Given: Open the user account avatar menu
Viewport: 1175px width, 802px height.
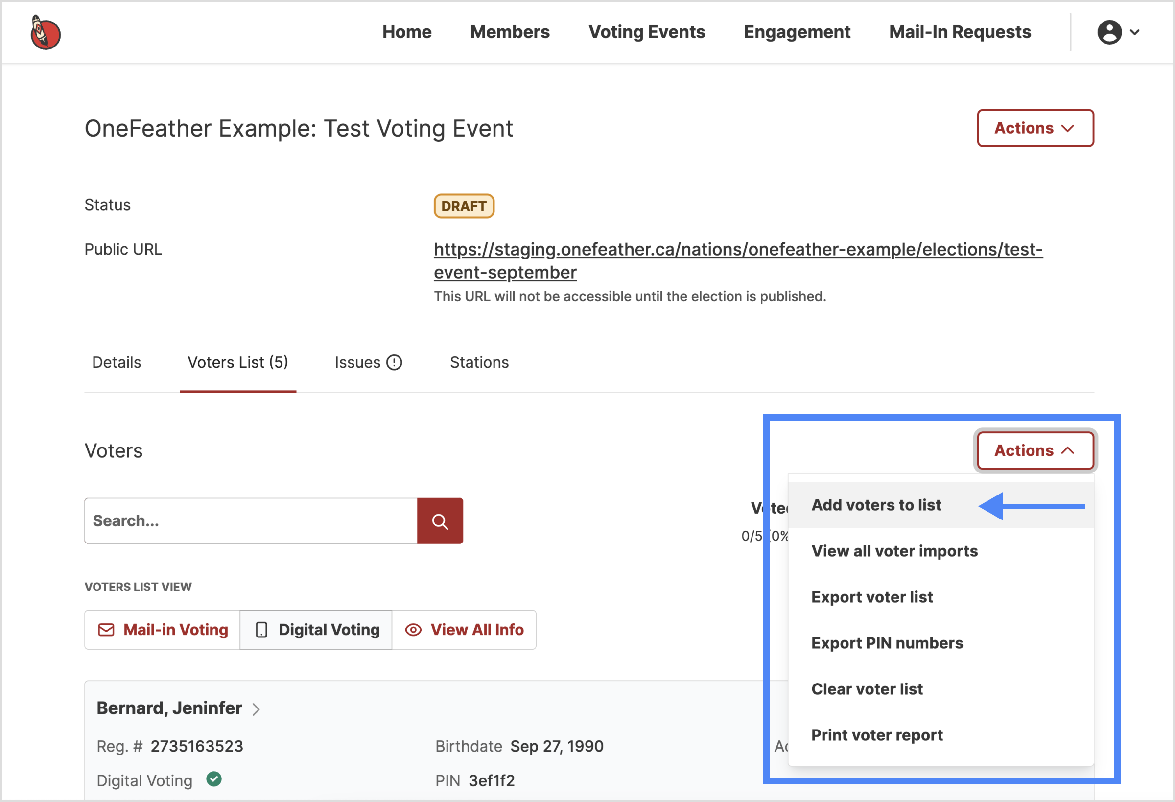Looking at the screenshot, I should pyautogui.click(x=1109, y=32).
